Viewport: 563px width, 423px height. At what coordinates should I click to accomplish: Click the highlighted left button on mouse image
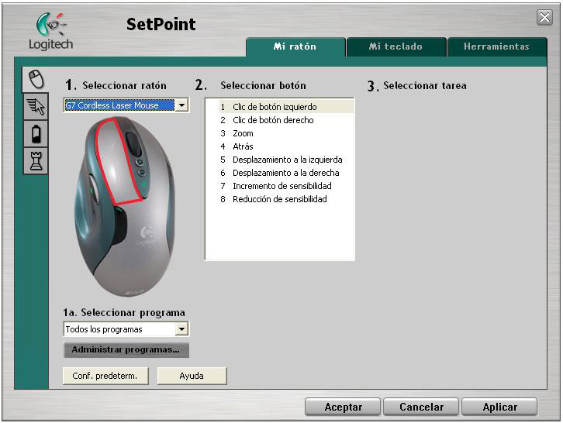pyautogui.click(x=116, y=159)
